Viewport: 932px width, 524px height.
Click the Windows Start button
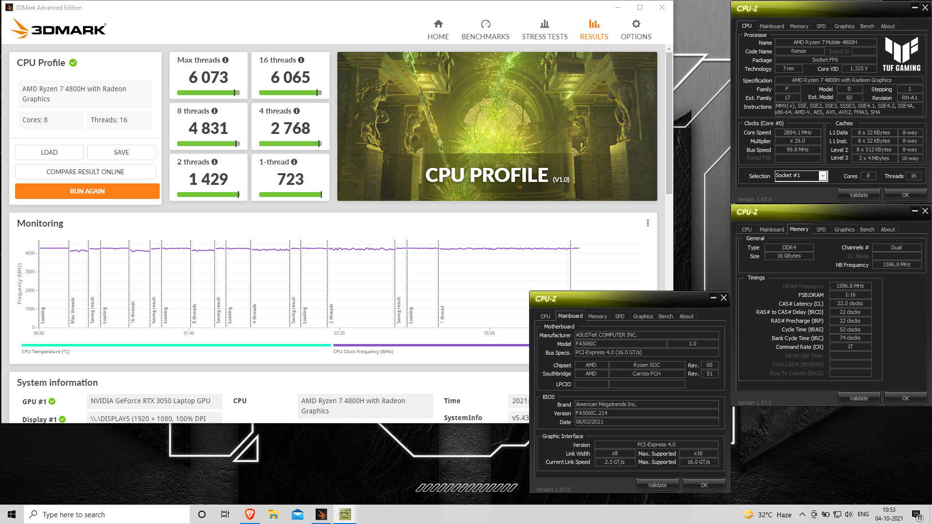click(12, 514)
